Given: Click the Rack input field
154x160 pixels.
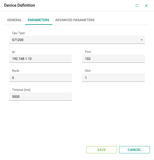Looking at the screenshot, I should tap(41, 78).
